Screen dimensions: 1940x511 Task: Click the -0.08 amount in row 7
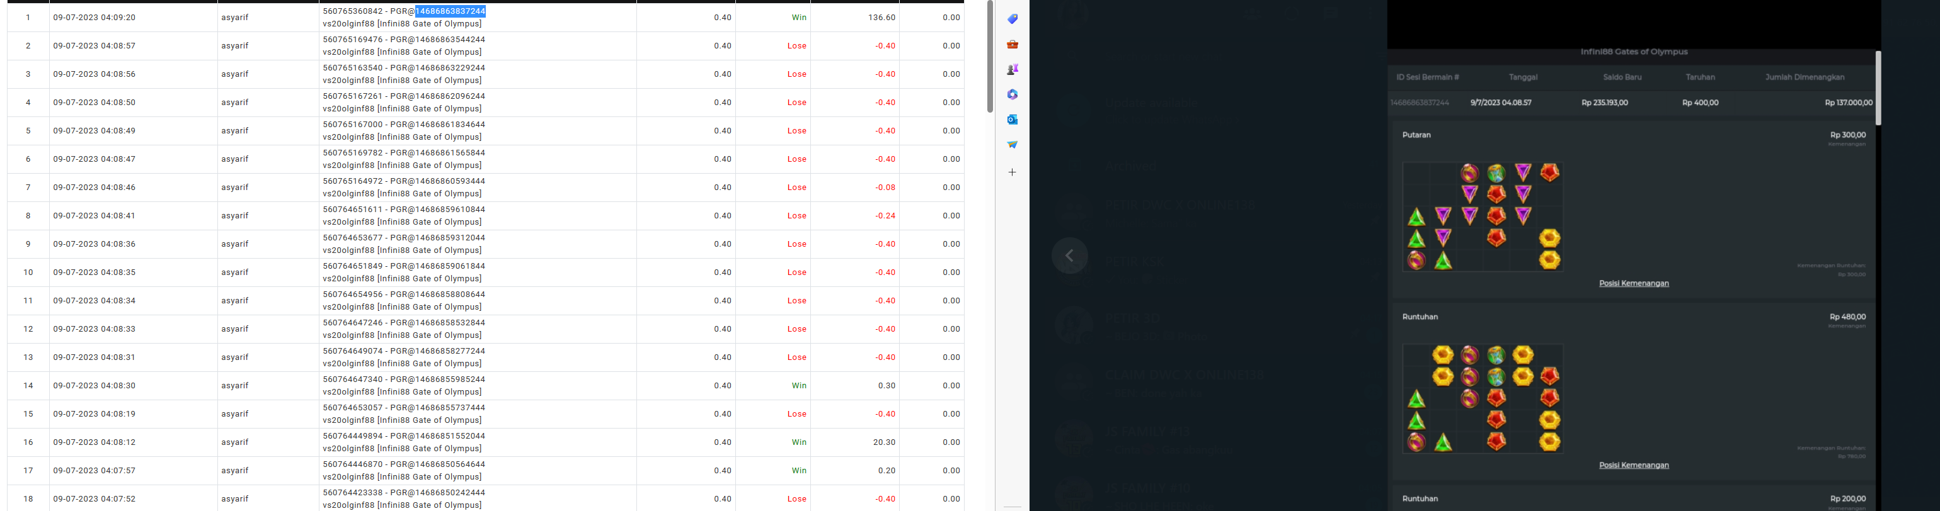click(885, 188)
